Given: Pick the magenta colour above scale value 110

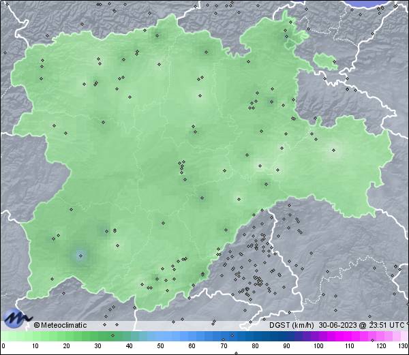Looking at the screenshot, I should (350, 336).
